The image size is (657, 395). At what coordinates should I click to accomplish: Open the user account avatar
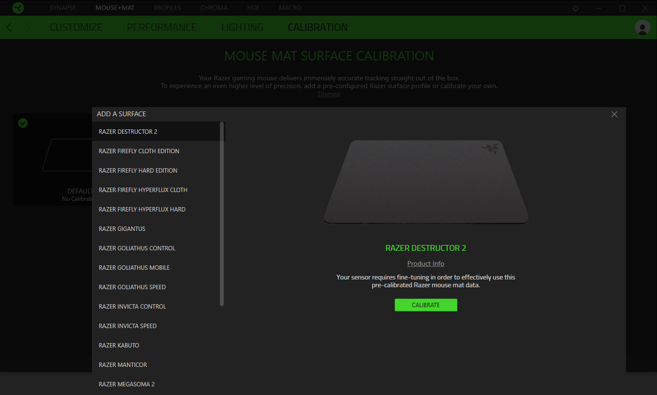pos(642,27)
